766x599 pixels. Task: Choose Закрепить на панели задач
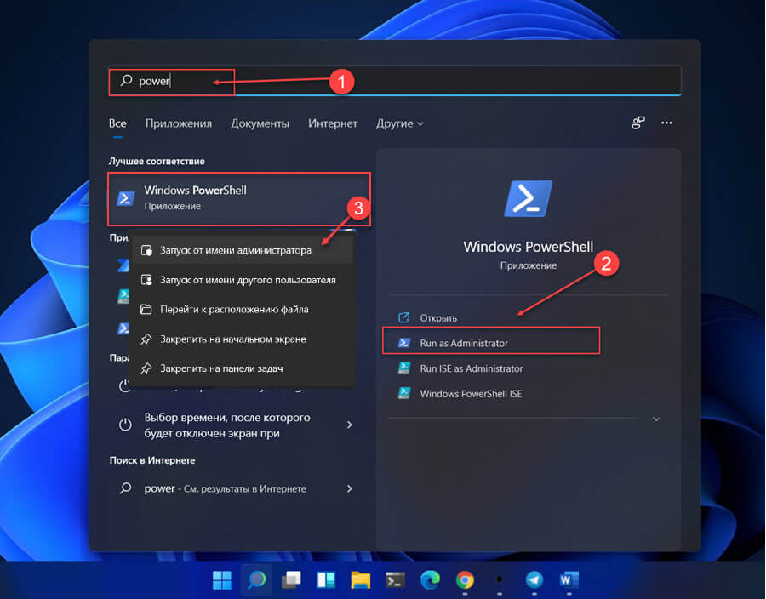coord(243,368)
